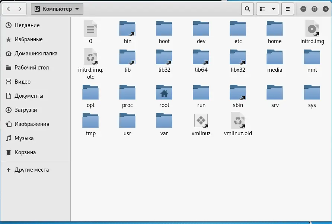Select the tmp folder
Viewport: 332px width, 224px height.
point(90,124)
